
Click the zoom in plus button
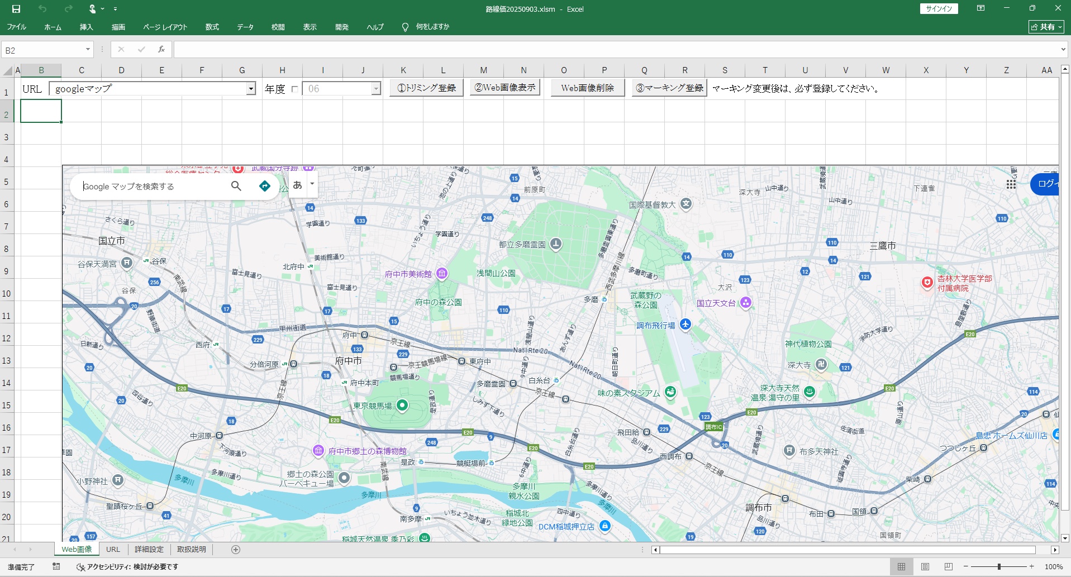(1032, 566)
